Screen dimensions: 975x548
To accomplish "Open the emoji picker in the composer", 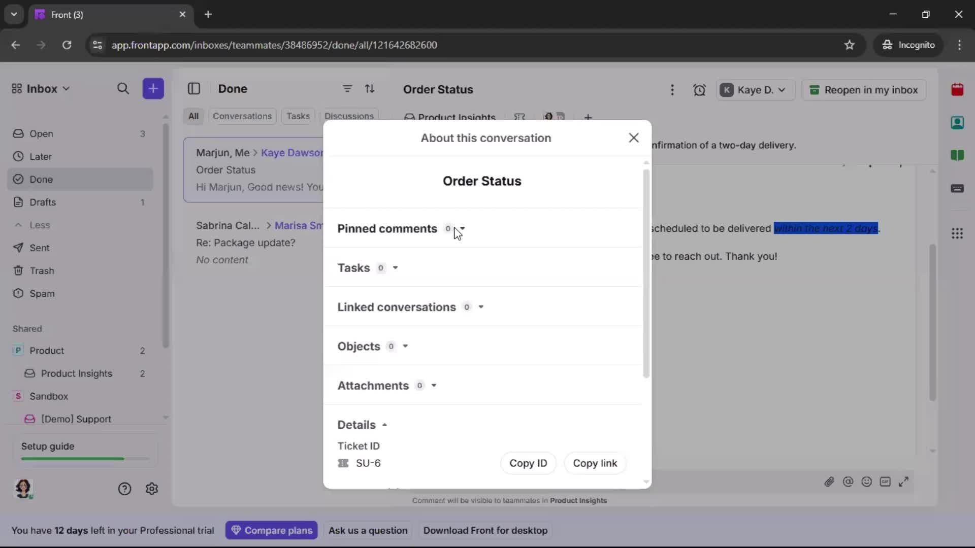I will click(867, 482).
